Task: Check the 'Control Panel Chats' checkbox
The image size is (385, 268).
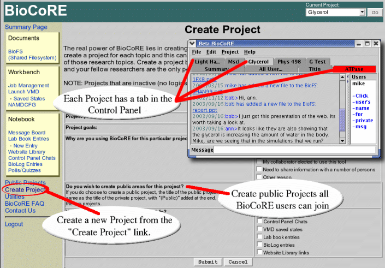Action: coord(259,222)
